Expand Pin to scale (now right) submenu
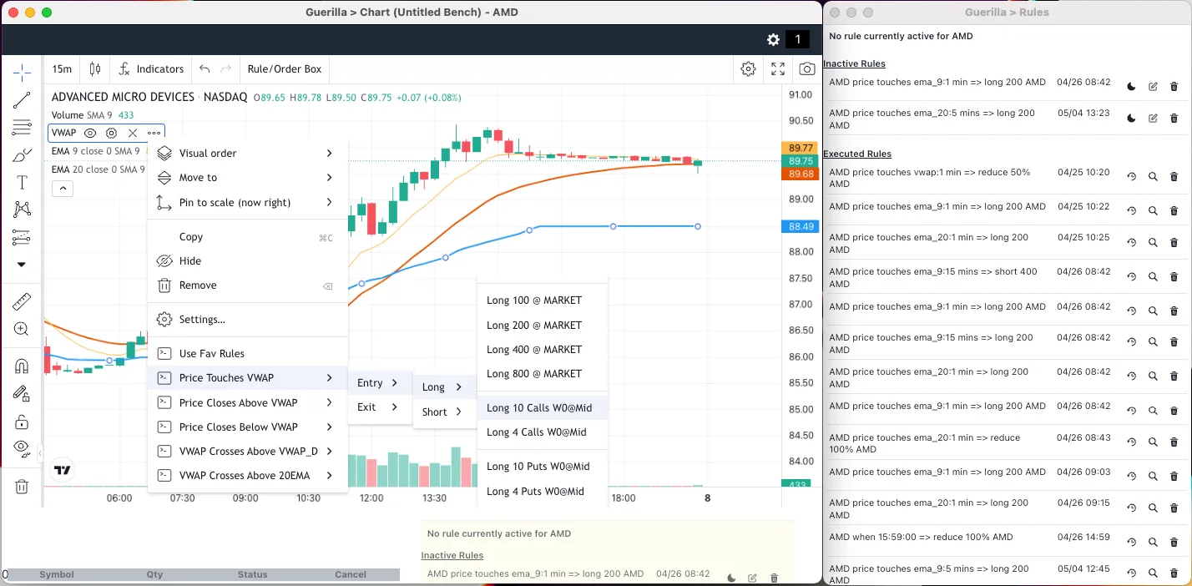Image resolution: width=1192 pixels, height=586 pixels. pyautogui.click(x=248, y=202)
